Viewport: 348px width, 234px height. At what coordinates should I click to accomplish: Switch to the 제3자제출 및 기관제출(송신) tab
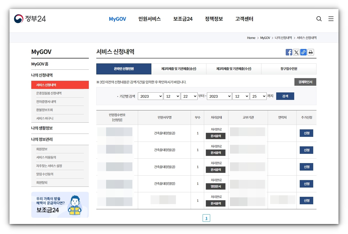click(x=179, y=69)
